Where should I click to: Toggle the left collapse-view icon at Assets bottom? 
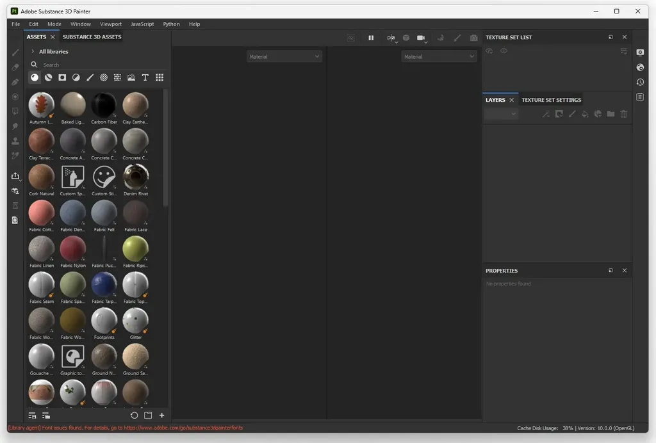32,415
